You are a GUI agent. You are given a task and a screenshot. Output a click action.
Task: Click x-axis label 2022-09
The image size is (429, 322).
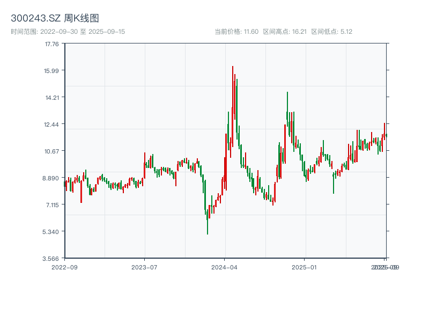click(x=64, y=267)
